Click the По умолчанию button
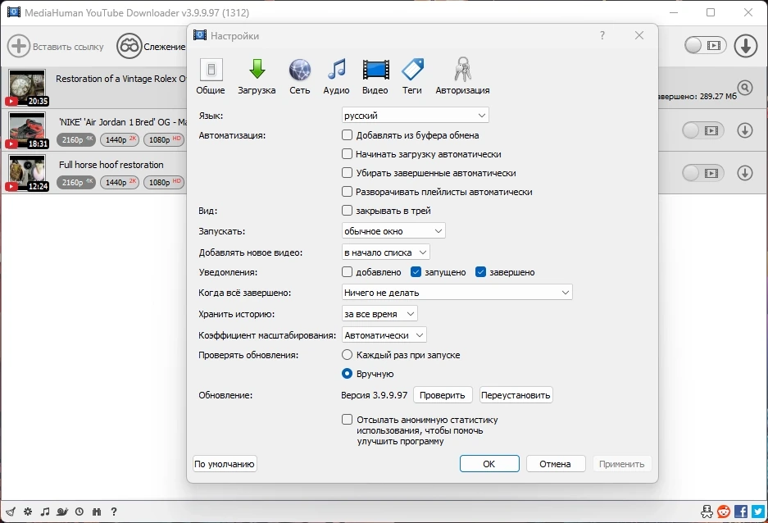Viewport: 768px width, 523px height. tap(225, 464)
